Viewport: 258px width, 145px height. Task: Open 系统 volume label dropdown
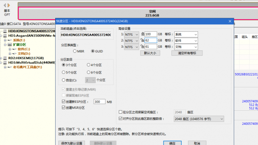pos(186,35)
